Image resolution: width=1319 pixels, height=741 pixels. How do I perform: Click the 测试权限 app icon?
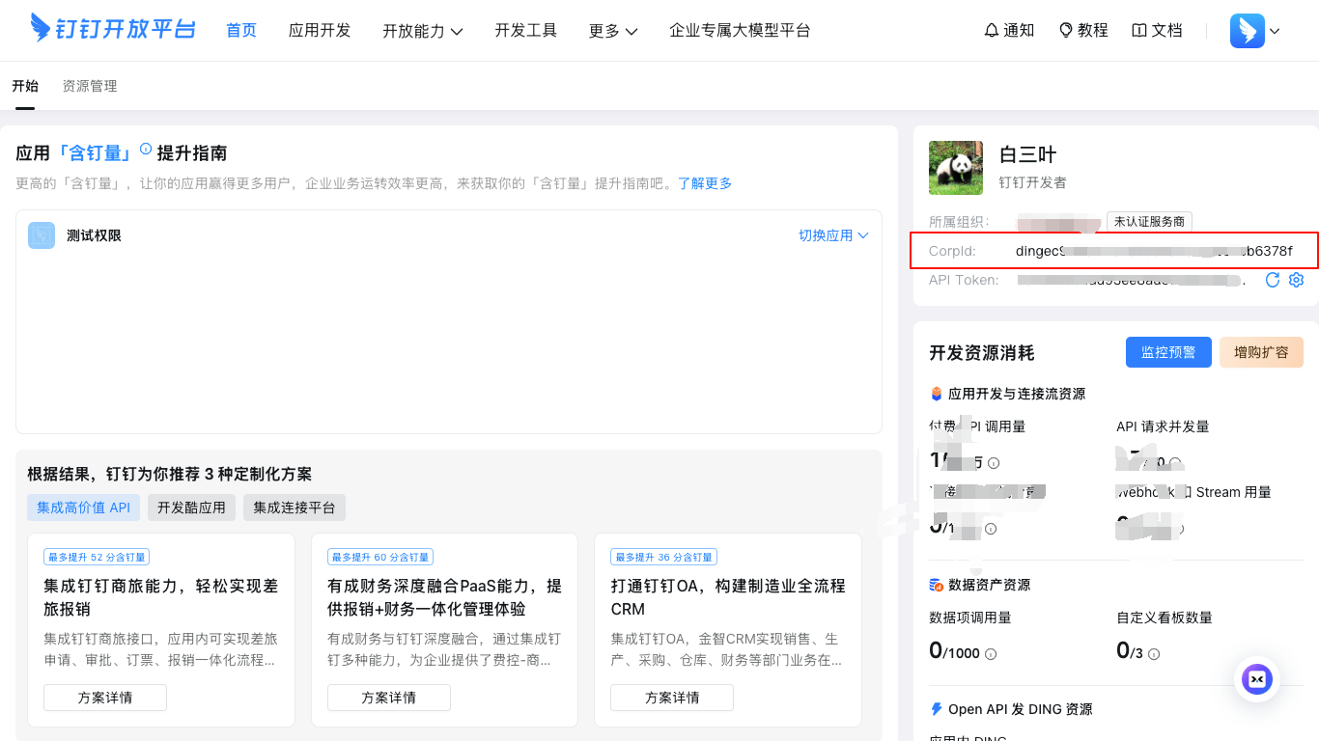click(x=42, y=235)
